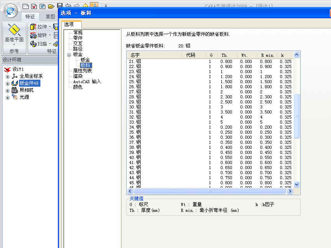Open the 颜色 color options category

(x=78, y=87)
